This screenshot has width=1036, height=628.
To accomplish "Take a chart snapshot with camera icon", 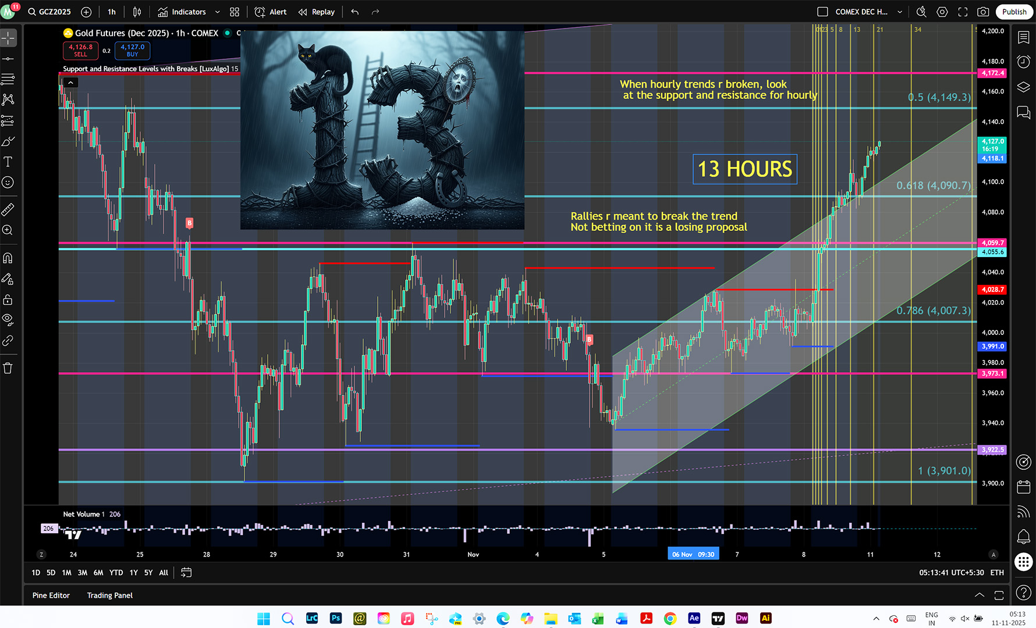I will tap(983, 12).
